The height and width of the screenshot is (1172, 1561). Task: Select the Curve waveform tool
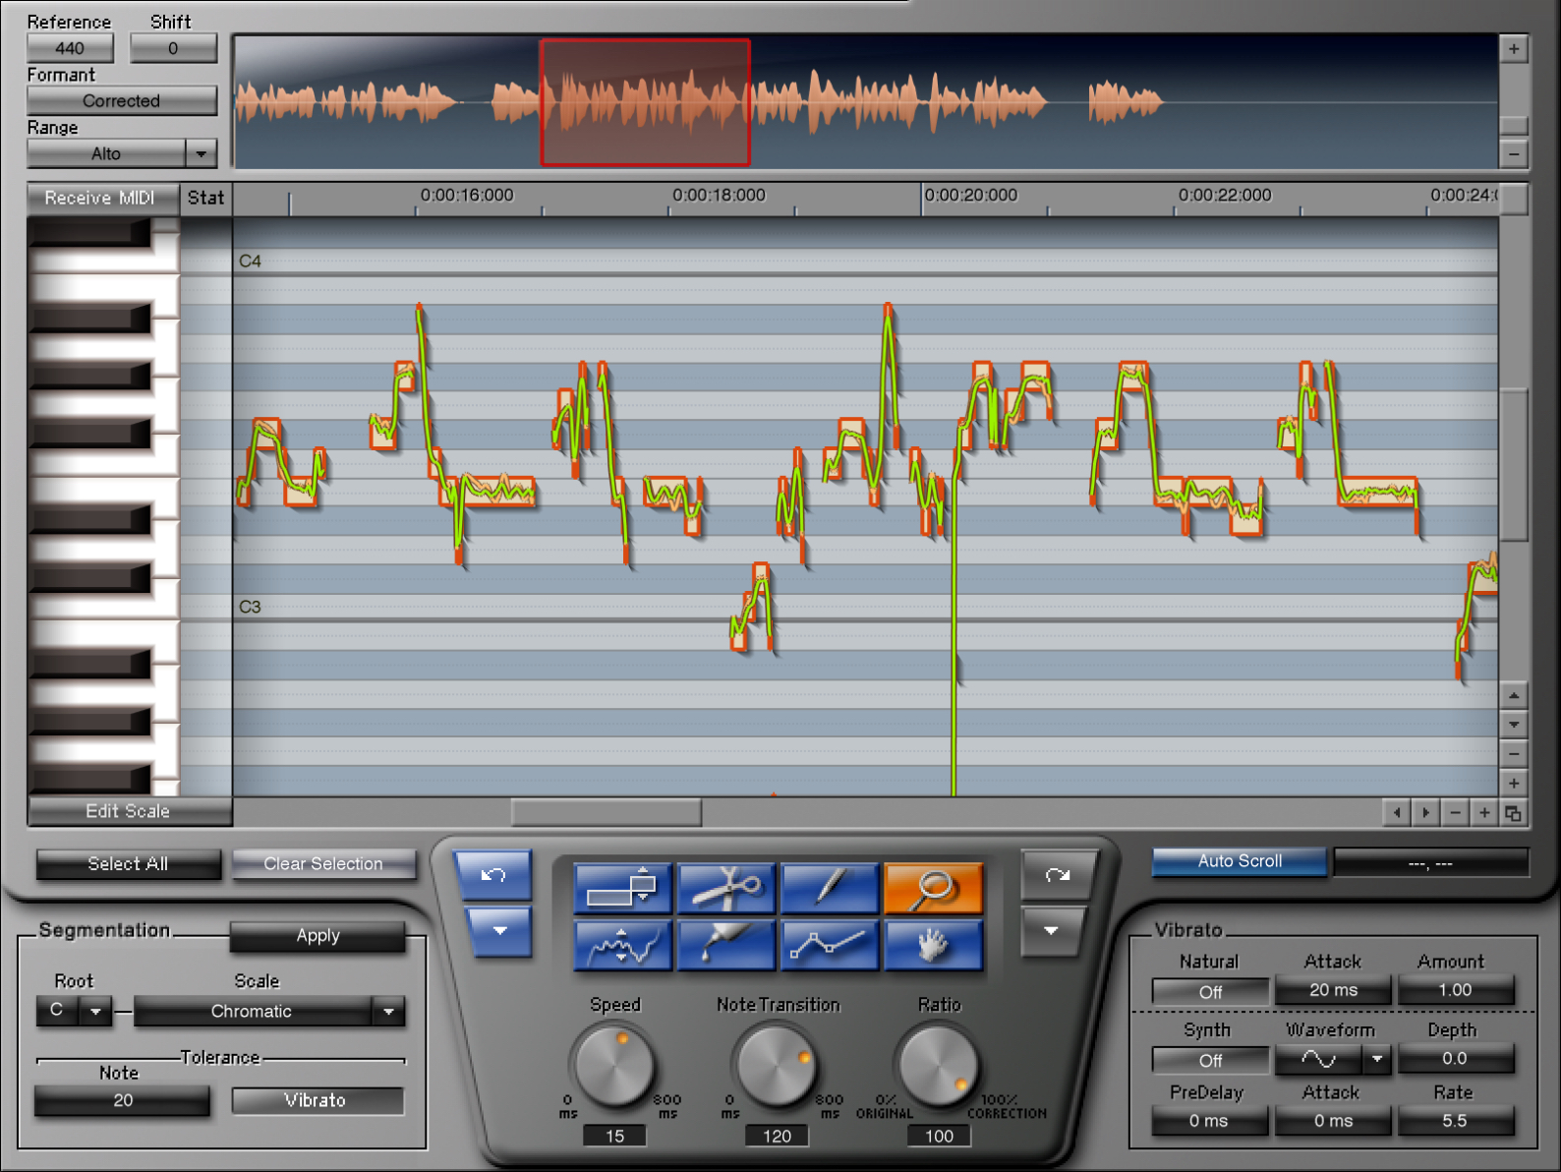622,945
